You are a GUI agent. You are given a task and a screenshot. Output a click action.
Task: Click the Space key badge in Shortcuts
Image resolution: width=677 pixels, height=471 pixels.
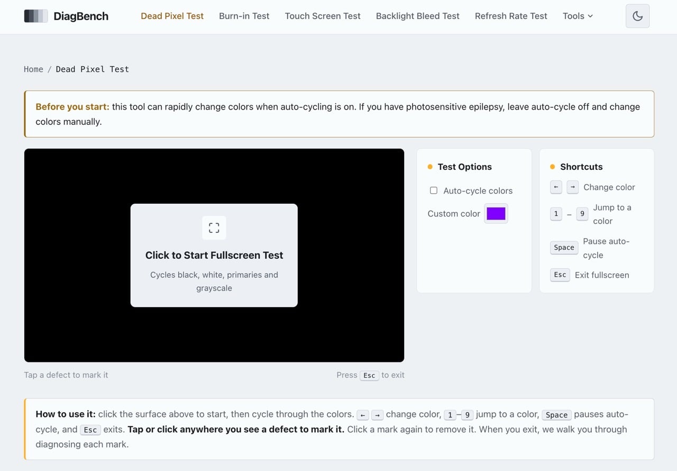point(564,248)
